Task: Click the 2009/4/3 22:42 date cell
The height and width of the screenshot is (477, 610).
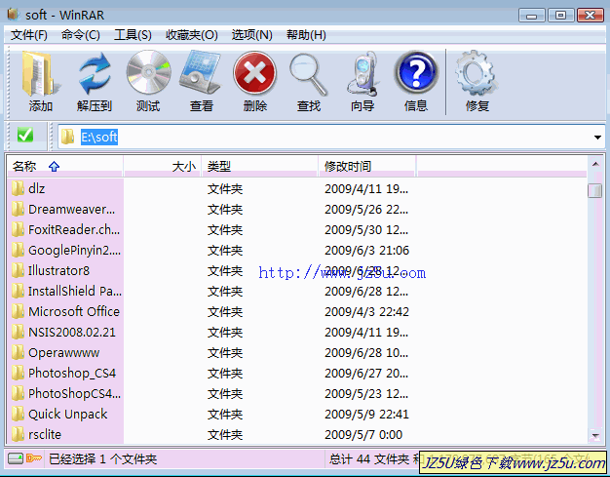Action: pyautogui.click(x=366, y=311)
